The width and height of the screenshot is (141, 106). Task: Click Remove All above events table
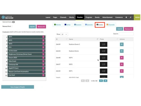(x=129, y=29)
